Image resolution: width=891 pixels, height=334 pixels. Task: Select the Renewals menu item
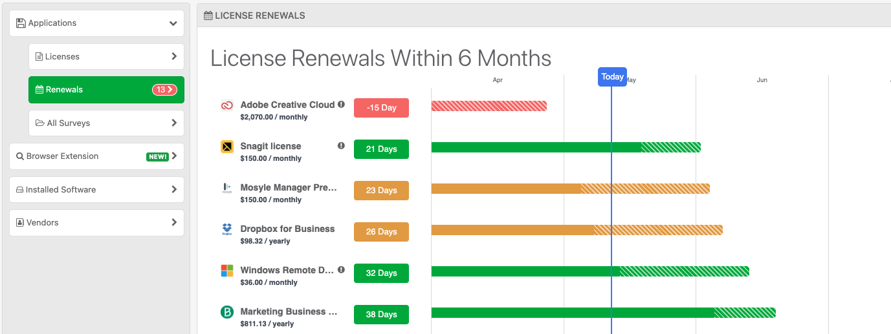pyautogui.click(x=106, y=90)
